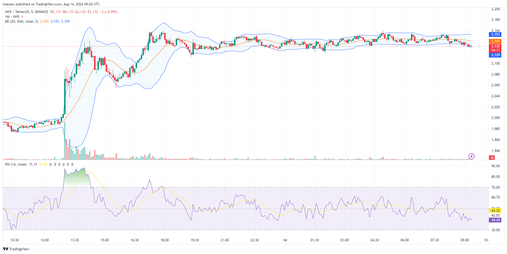Click the open value O2,133
Viewport: 507px width, 254px height.
[x=55, y=12]
